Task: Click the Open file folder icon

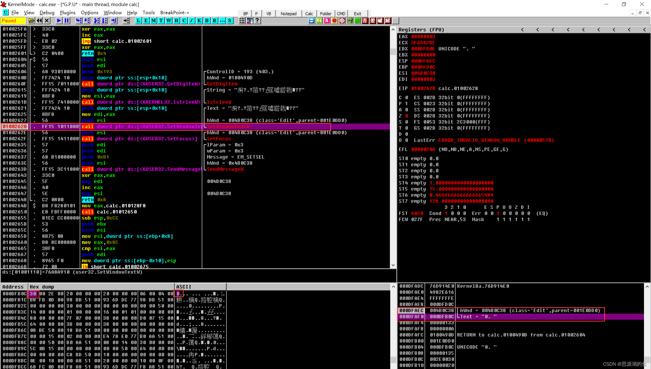Action: point(31,21)
